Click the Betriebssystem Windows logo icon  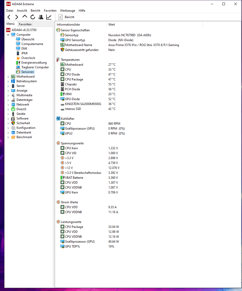(13, 81)
